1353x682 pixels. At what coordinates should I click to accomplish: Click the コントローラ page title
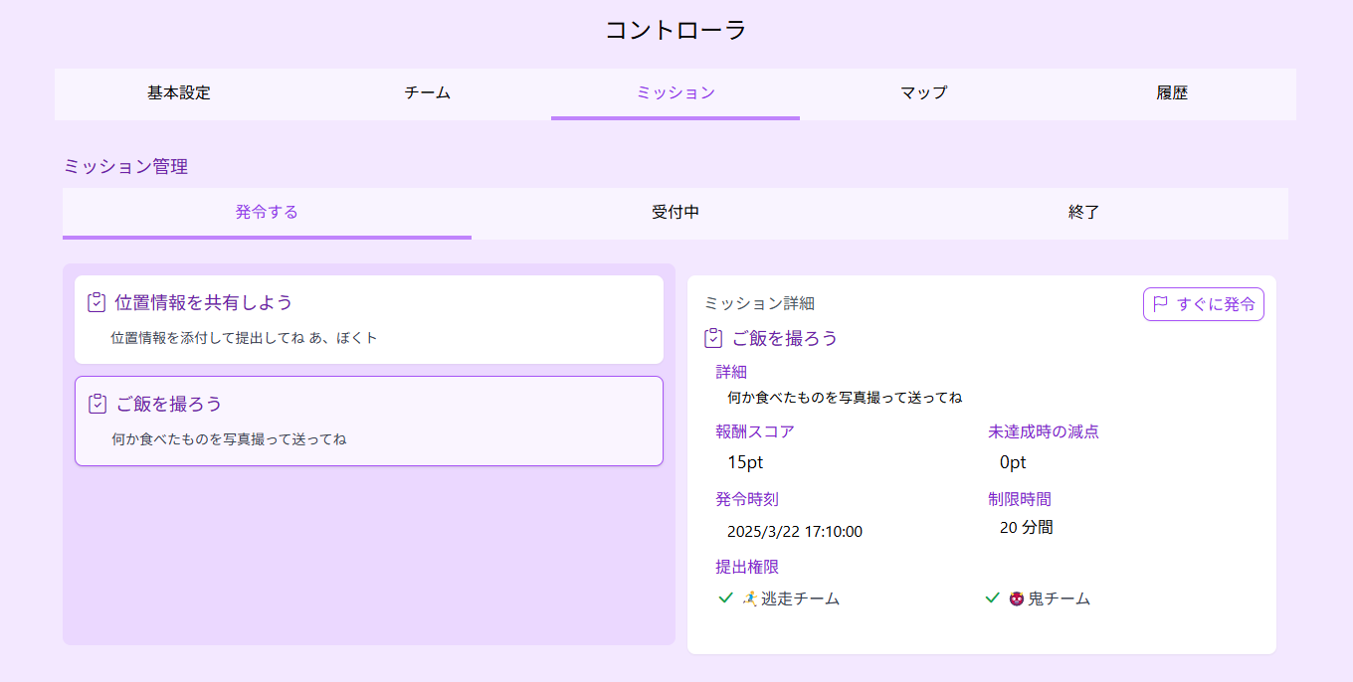(676, 30)
